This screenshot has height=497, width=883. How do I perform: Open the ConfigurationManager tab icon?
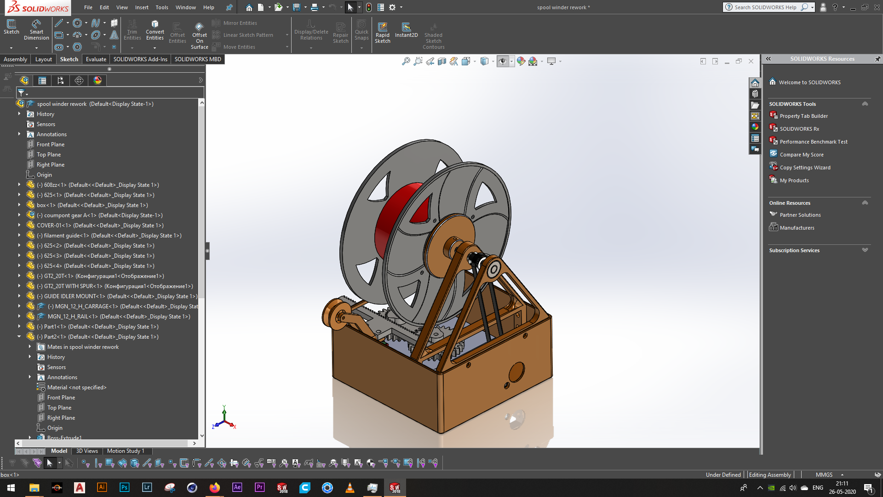pos(61,81)
